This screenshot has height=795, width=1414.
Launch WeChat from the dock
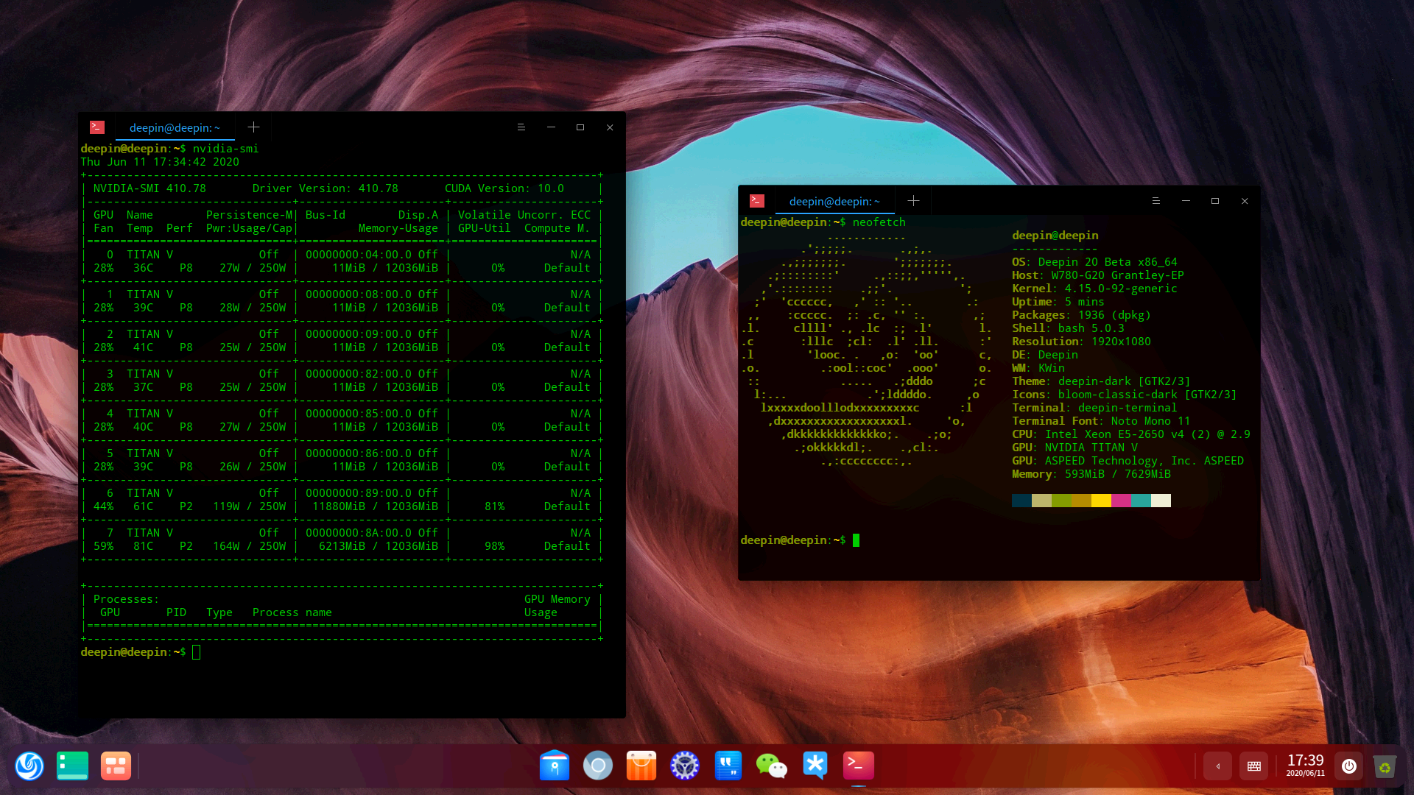(771, 766)
